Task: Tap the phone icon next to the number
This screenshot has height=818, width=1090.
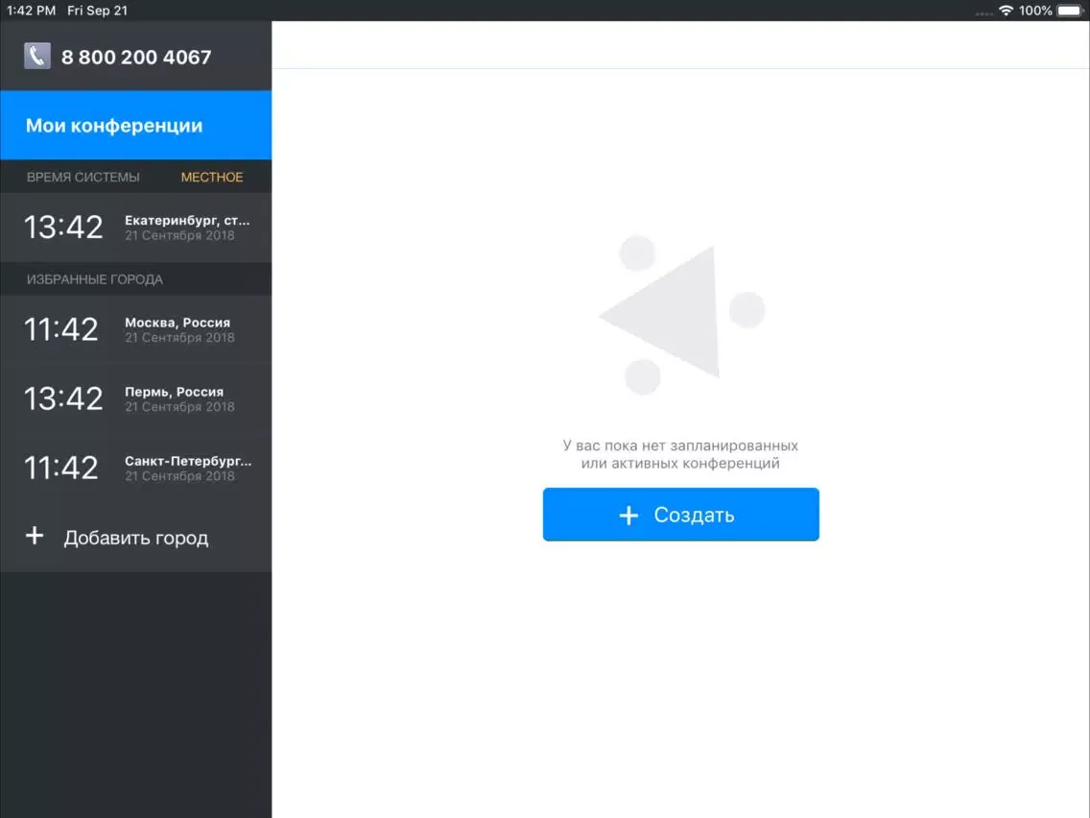Action: coord(36,57)
